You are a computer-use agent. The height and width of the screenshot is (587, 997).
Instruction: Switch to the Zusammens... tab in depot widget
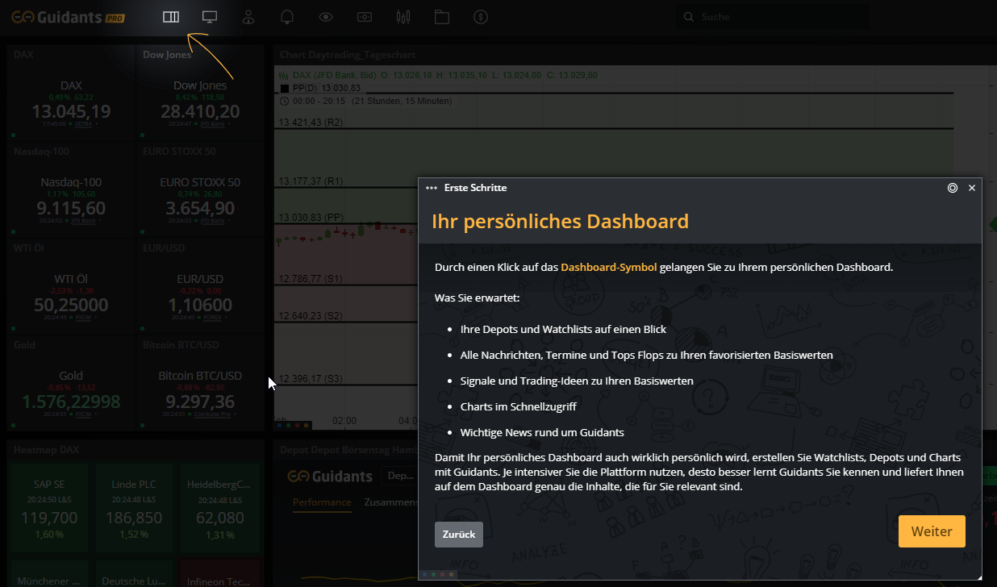pyautogui.click(x=390, y=502)
